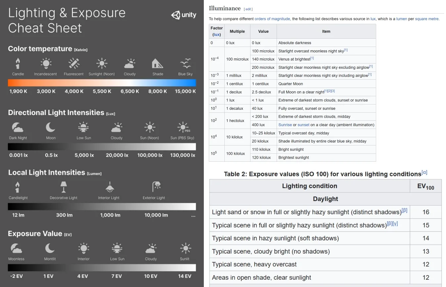Click the Incandescent bulb icon
Image resolution: width=446 pixels, height=287 pixels.
[x=46, y=63]
